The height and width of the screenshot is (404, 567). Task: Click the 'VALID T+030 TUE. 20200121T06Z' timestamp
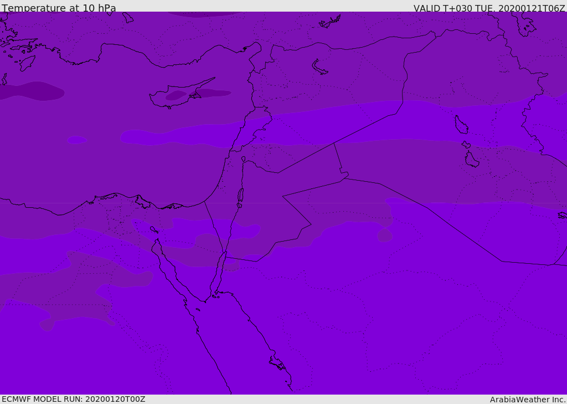click(489, 8)
